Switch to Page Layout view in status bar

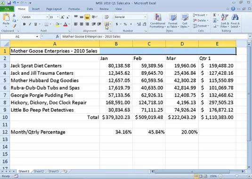[x=201, y=176]
